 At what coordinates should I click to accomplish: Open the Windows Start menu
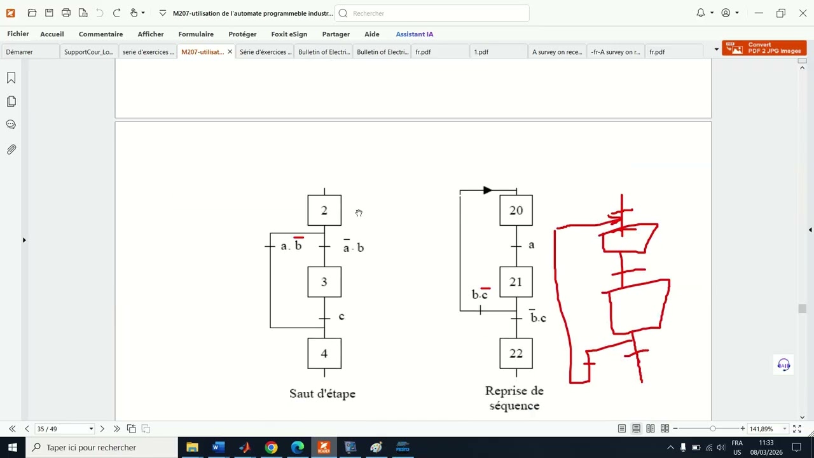tap(12, 447)
